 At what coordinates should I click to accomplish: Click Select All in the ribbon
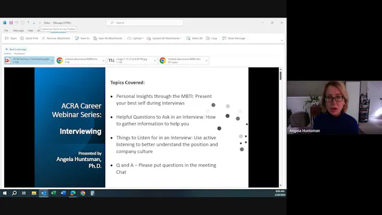(x=195, y=38)
